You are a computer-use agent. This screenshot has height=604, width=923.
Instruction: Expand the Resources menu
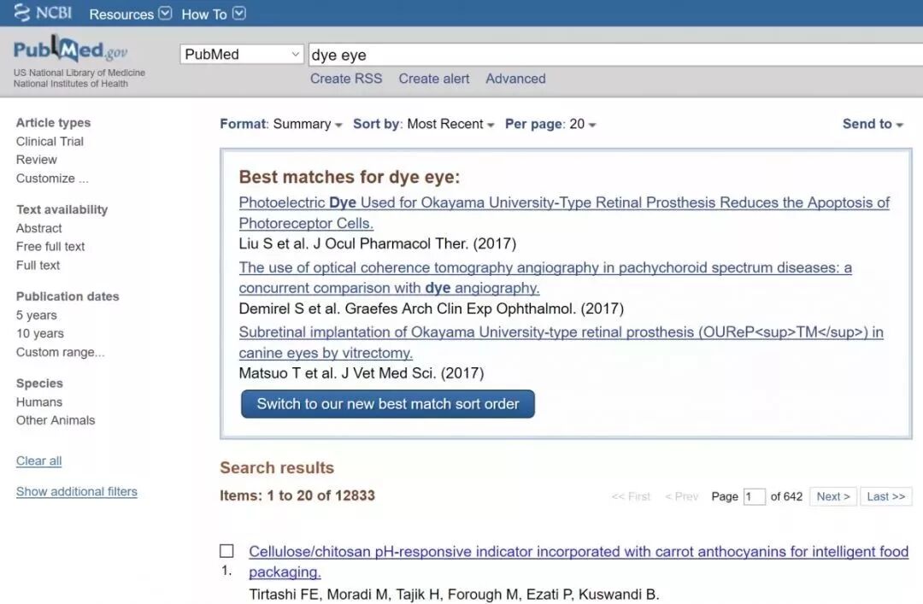pos(130,14)
